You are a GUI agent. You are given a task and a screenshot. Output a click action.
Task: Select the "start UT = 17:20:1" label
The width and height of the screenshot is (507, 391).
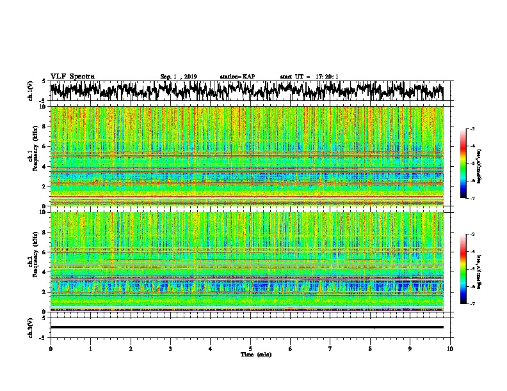[309, 77]
